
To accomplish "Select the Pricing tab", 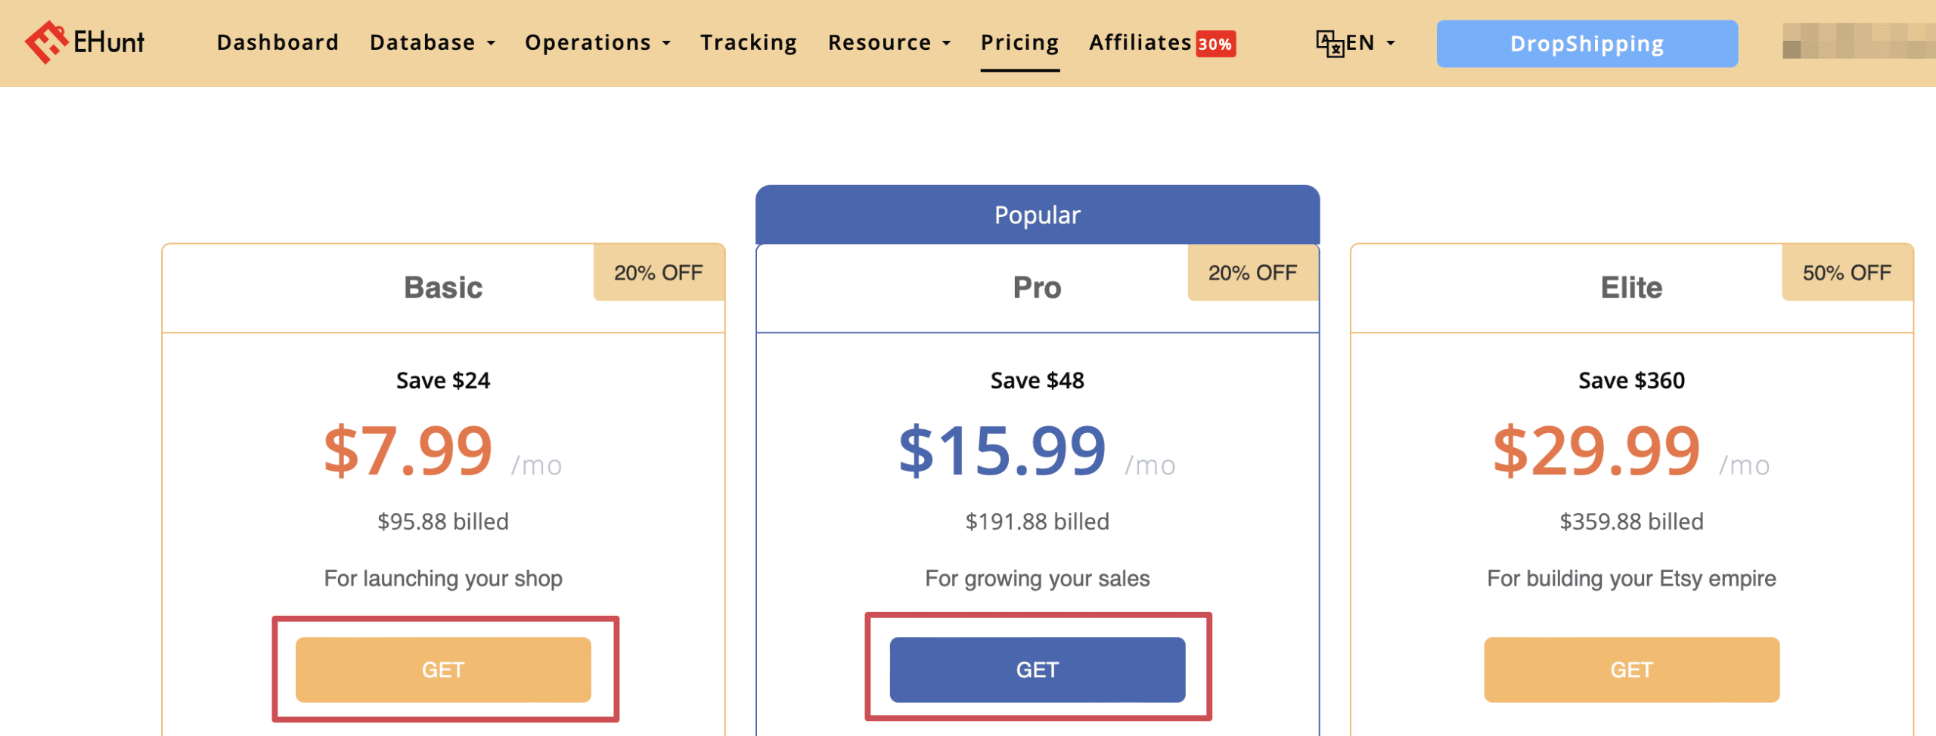I will [1019, 42].
